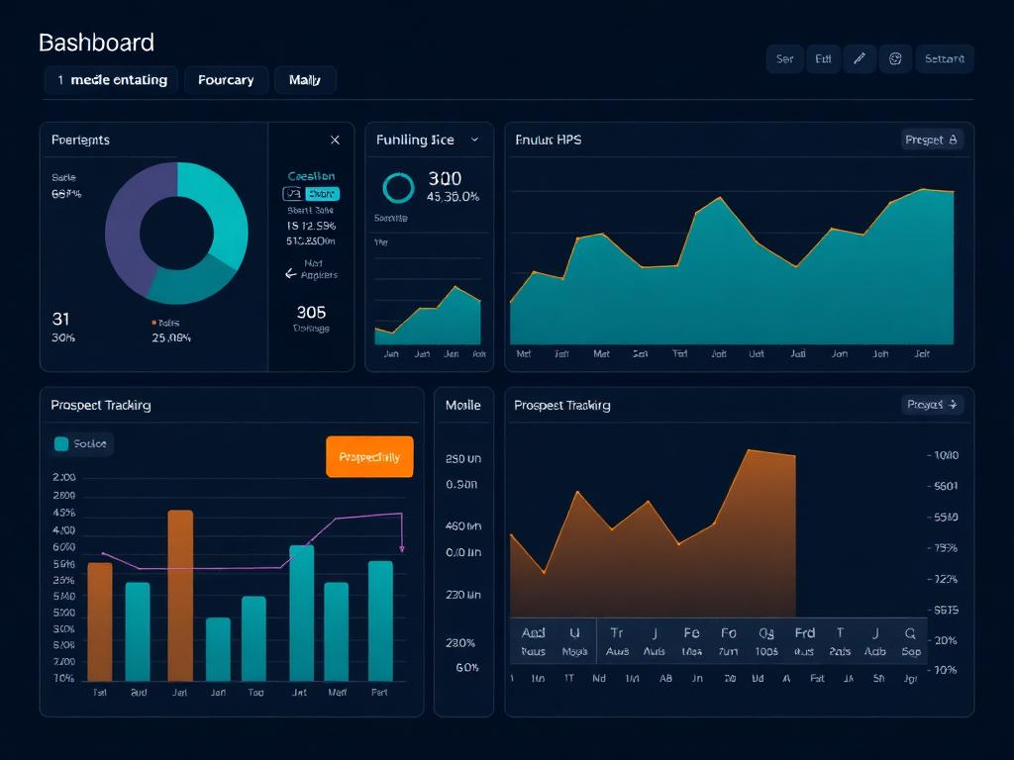The image size is (1014, 760).
Task: Select the '1 medle entating' tab
Action: (111, 80)
